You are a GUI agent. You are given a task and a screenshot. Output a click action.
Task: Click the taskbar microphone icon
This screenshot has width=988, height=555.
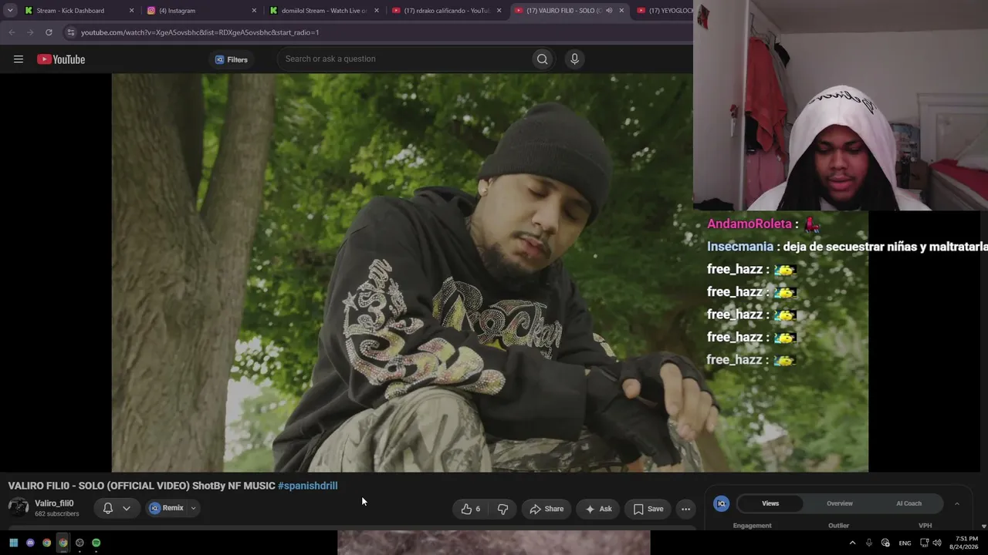pos(869,543)
